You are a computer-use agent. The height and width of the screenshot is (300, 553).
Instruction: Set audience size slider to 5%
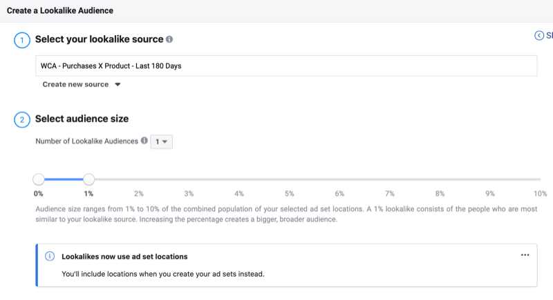289,179
